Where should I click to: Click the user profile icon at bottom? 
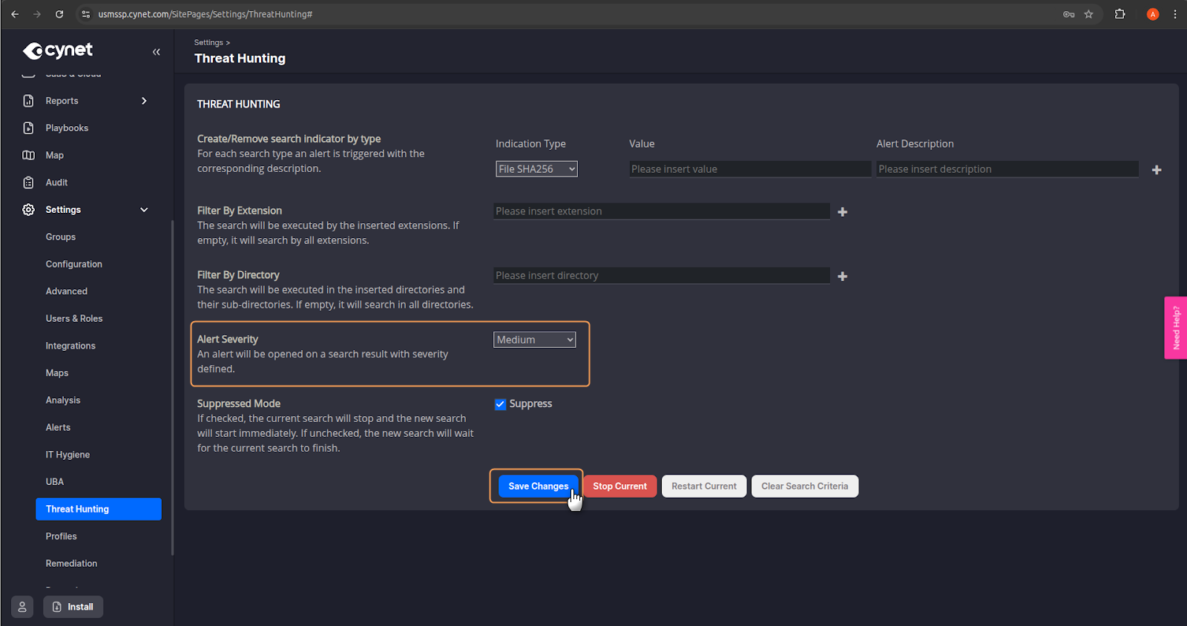[x=22, y=607]
